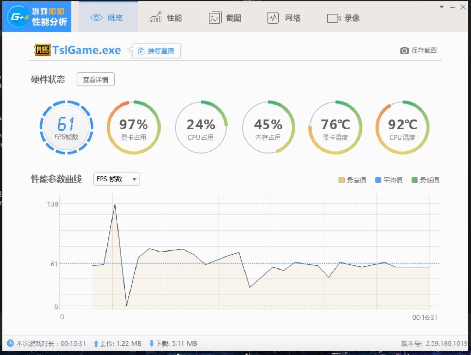Click the 硬件状态 section heading
Viewport: 471px width, 355px height.
[x=48, y=79]
